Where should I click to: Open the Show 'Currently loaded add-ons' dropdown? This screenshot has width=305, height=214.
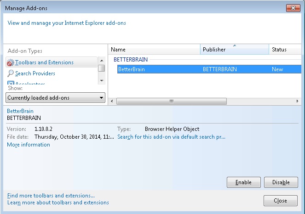pyautogui.click(x=56, y=98)
